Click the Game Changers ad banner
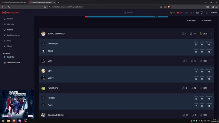The width and height of the screenshot is (219, 123). pos(17,104)
